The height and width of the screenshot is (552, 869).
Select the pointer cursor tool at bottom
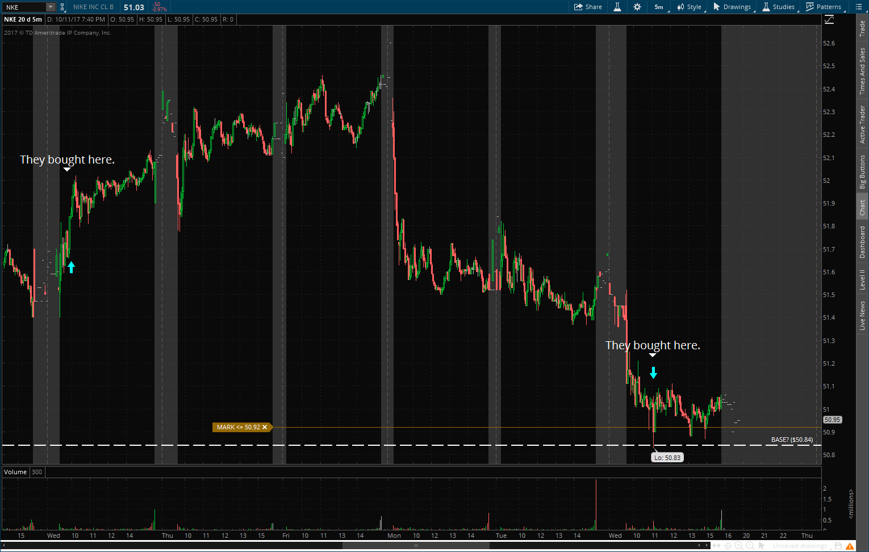pos(762,546)
